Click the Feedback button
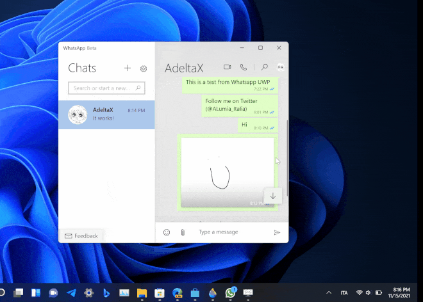This screenshot has height=302, width=423. 81,236
